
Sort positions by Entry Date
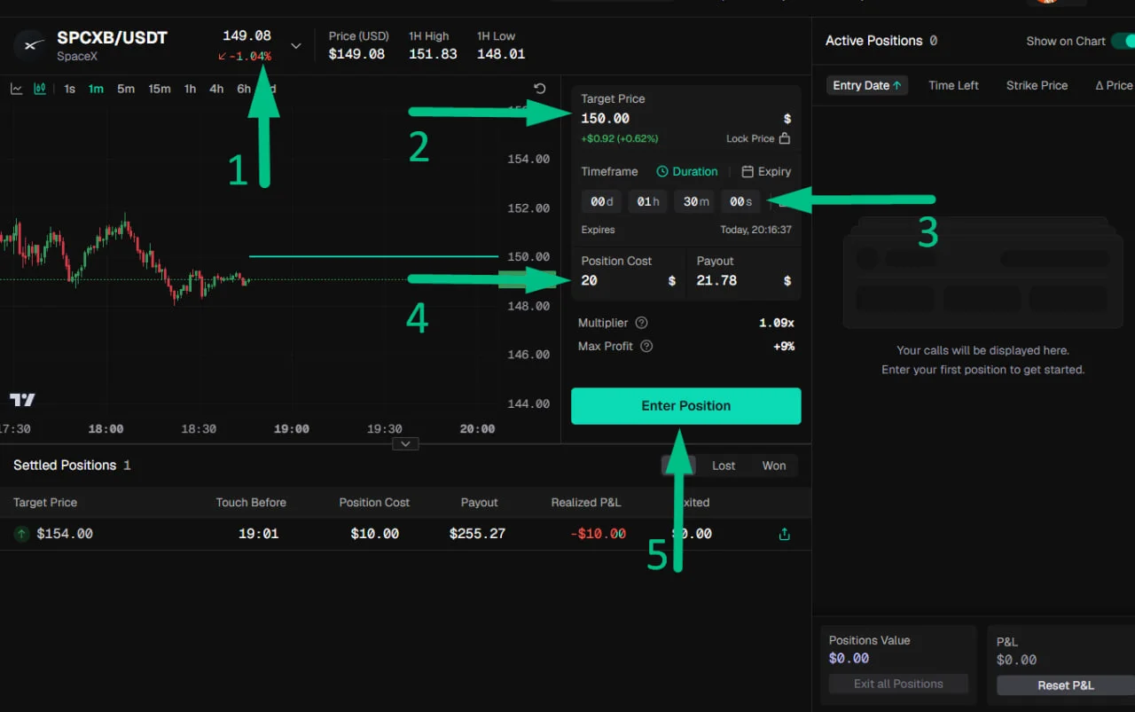pyautogui.click(x=867, y=85)
